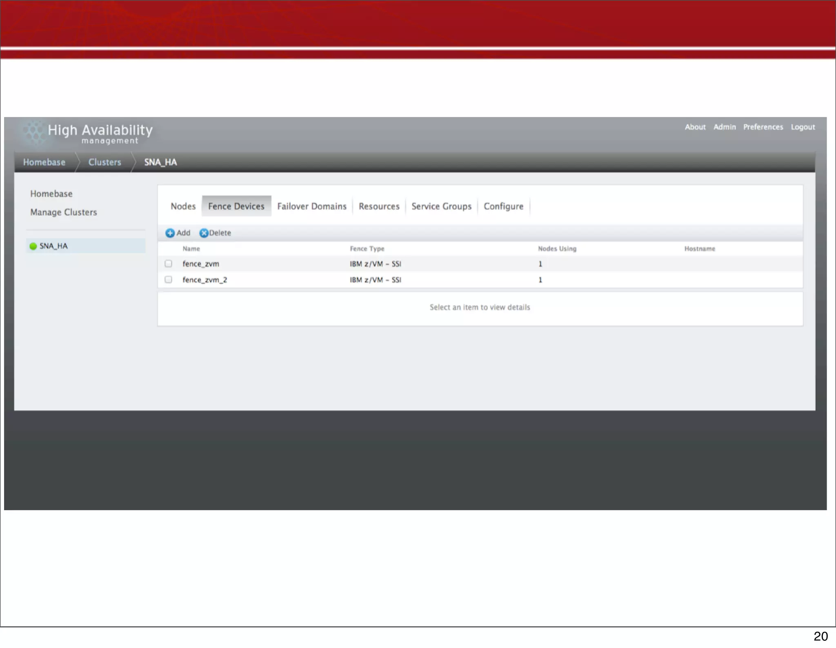Click Logout in the top bar
This screenshot has width=836, height=648.
[x=803, y=127]
